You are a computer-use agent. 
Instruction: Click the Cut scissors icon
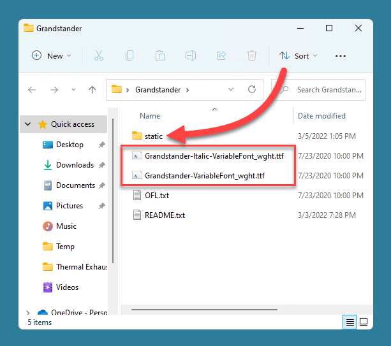[x=99, y=55]
